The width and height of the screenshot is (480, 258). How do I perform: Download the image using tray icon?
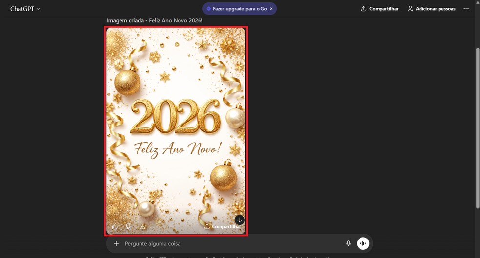tap(142, 226)
